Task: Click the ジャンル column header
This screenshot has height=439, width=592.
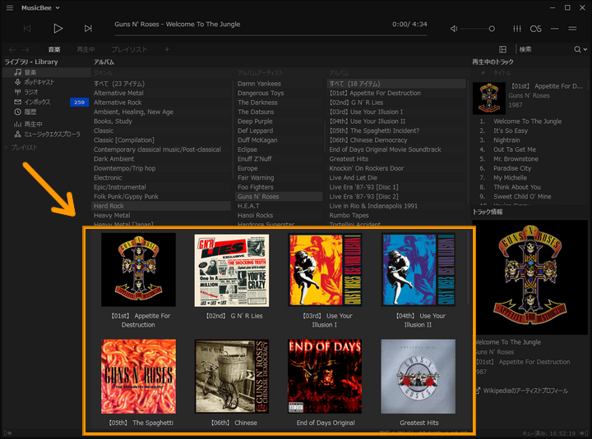Action: pos(103,73)
